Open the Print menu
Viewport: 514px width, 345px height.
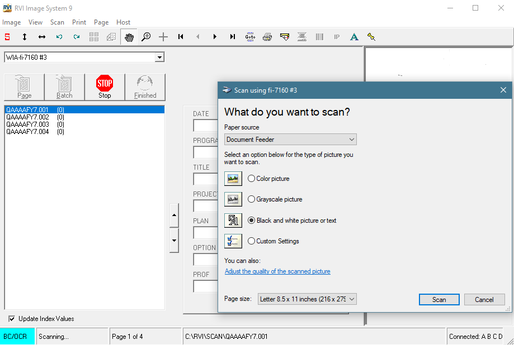79,22
